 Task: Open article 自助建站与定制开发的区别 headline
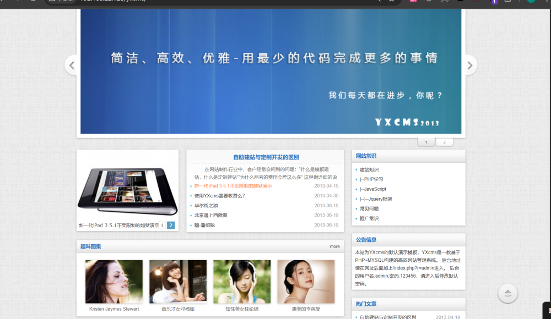pos(266,157)
